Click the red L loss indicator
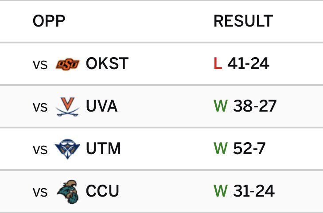The image size is (323, 213). click(218, 64)
